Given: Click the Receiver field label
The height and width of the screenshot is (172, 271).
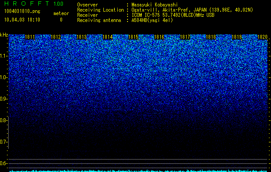Looking at the screenshot, I should point(87,15).
